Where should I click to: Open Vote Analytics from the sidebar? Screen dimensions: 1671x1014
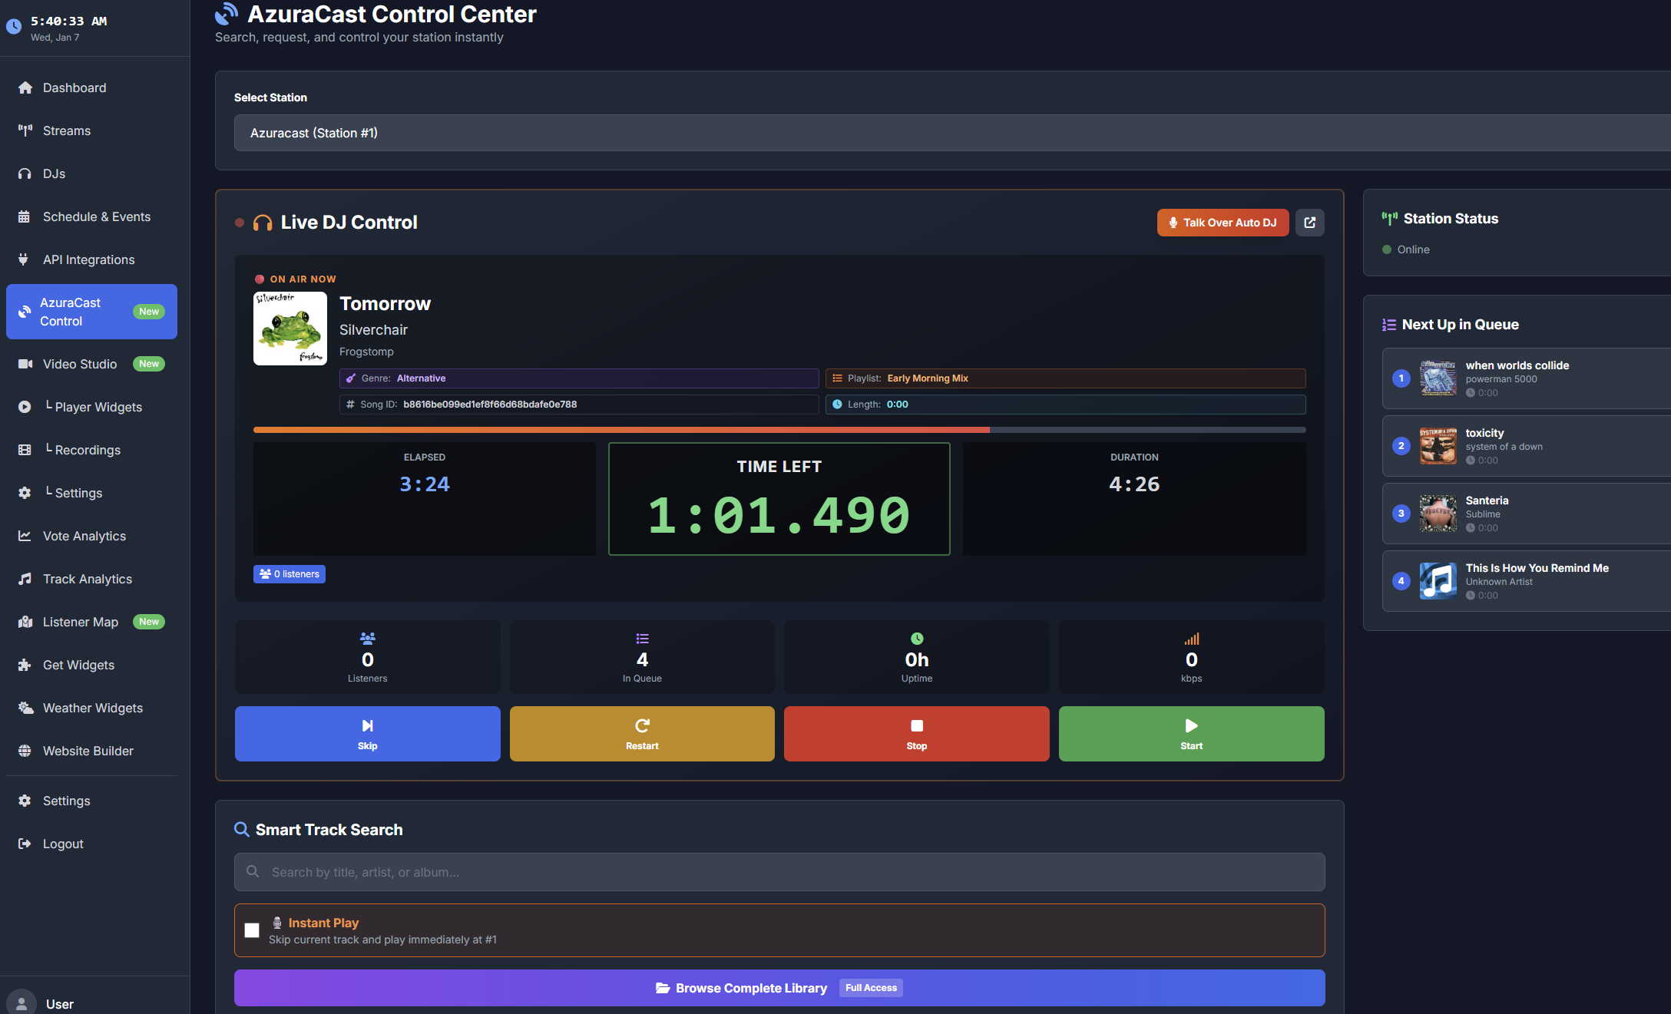pyautogui.click(x=84, y=536)
